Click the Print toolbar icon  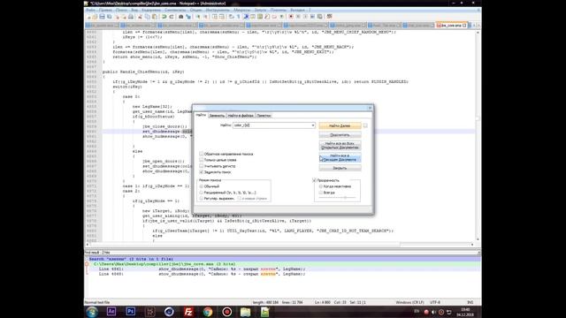tap(131, 17)
